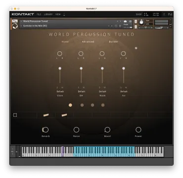Select the second page dot
This screenshot has width=183, height=178.
(82, 105)
